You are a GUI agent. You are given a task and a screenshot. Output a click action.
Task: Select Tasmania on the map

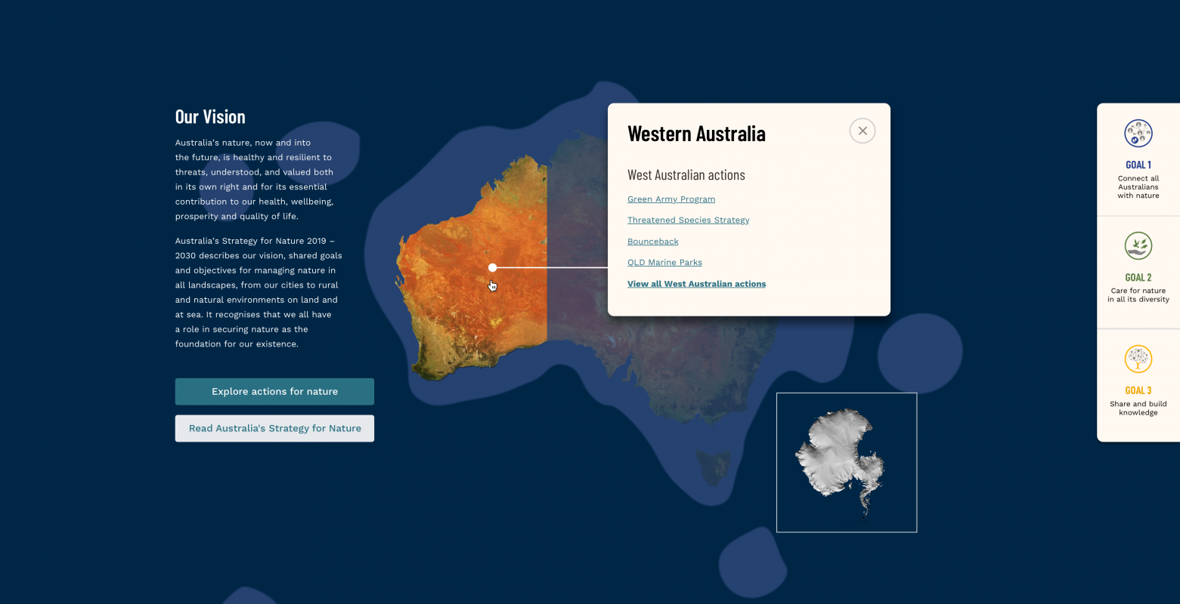(x=714, y=467)
